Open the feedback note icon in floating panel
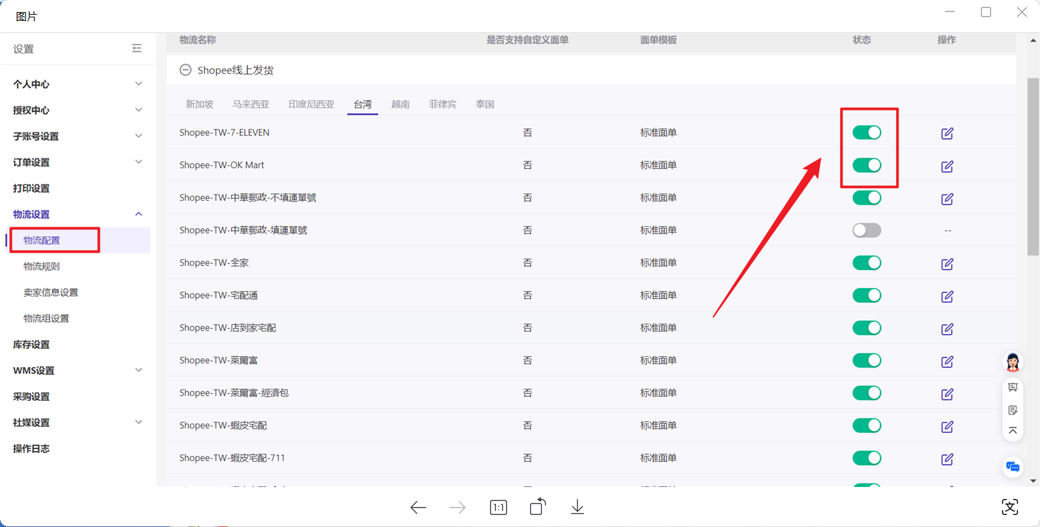Screen dimensions: 1040x527 [x=1013, y=410]
